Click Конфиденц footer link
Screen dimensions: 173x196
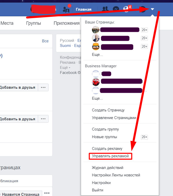tap(70, 57)
